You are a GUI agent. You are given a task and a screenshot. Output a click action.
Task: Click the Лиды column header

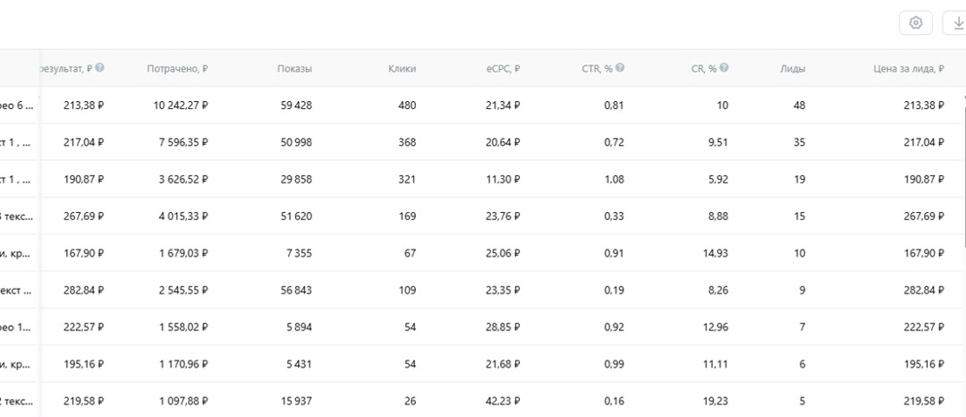792,69
